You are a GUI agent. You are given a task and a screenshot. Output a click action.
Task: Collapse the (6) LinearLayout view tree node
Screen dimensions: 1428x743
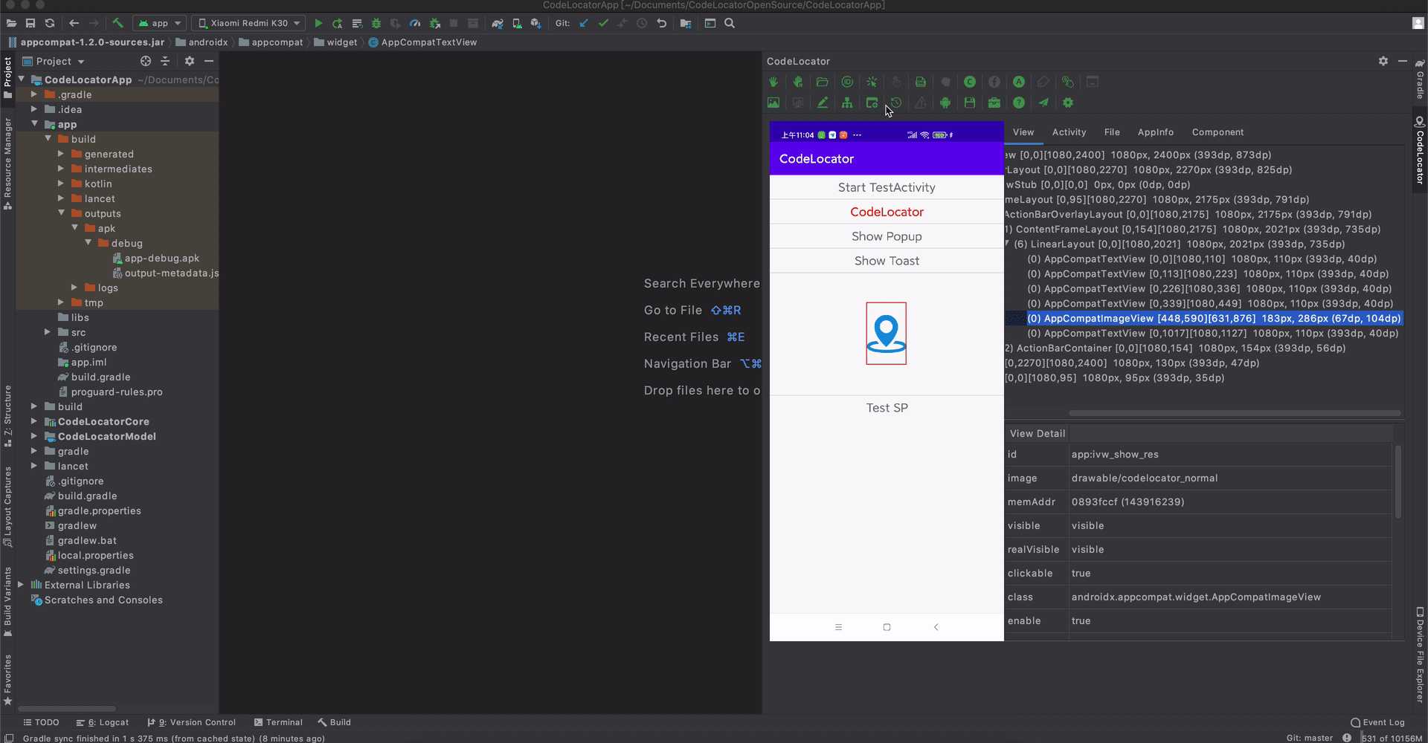pos(1007,244)
